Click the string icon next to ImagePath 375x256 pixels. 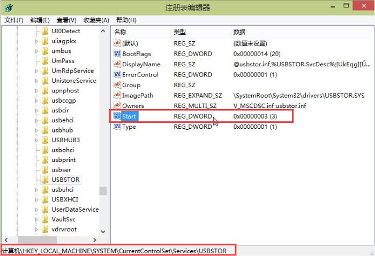click(x=117, y=96)
